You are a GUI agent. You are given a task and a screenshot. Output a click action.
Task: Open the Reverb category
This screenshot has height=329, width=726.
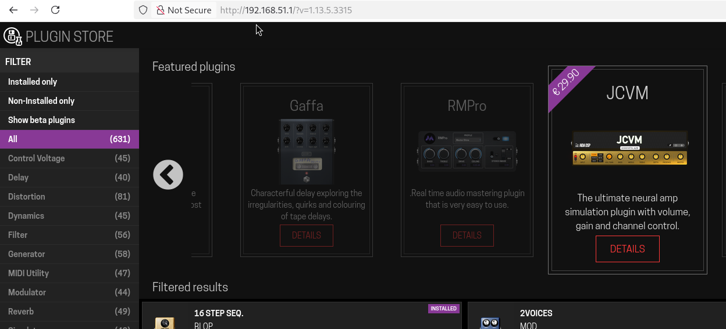tap(69, 312)
